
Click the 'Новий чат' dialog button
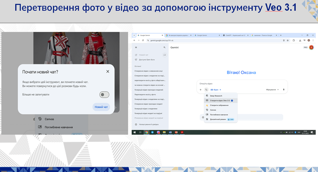101,107
